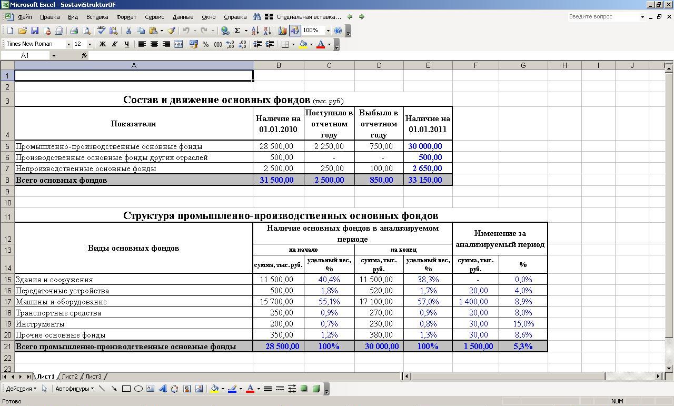Click the Find binoculars icon
The width and height of the screenshot is (674, 406).
(256, 17)
